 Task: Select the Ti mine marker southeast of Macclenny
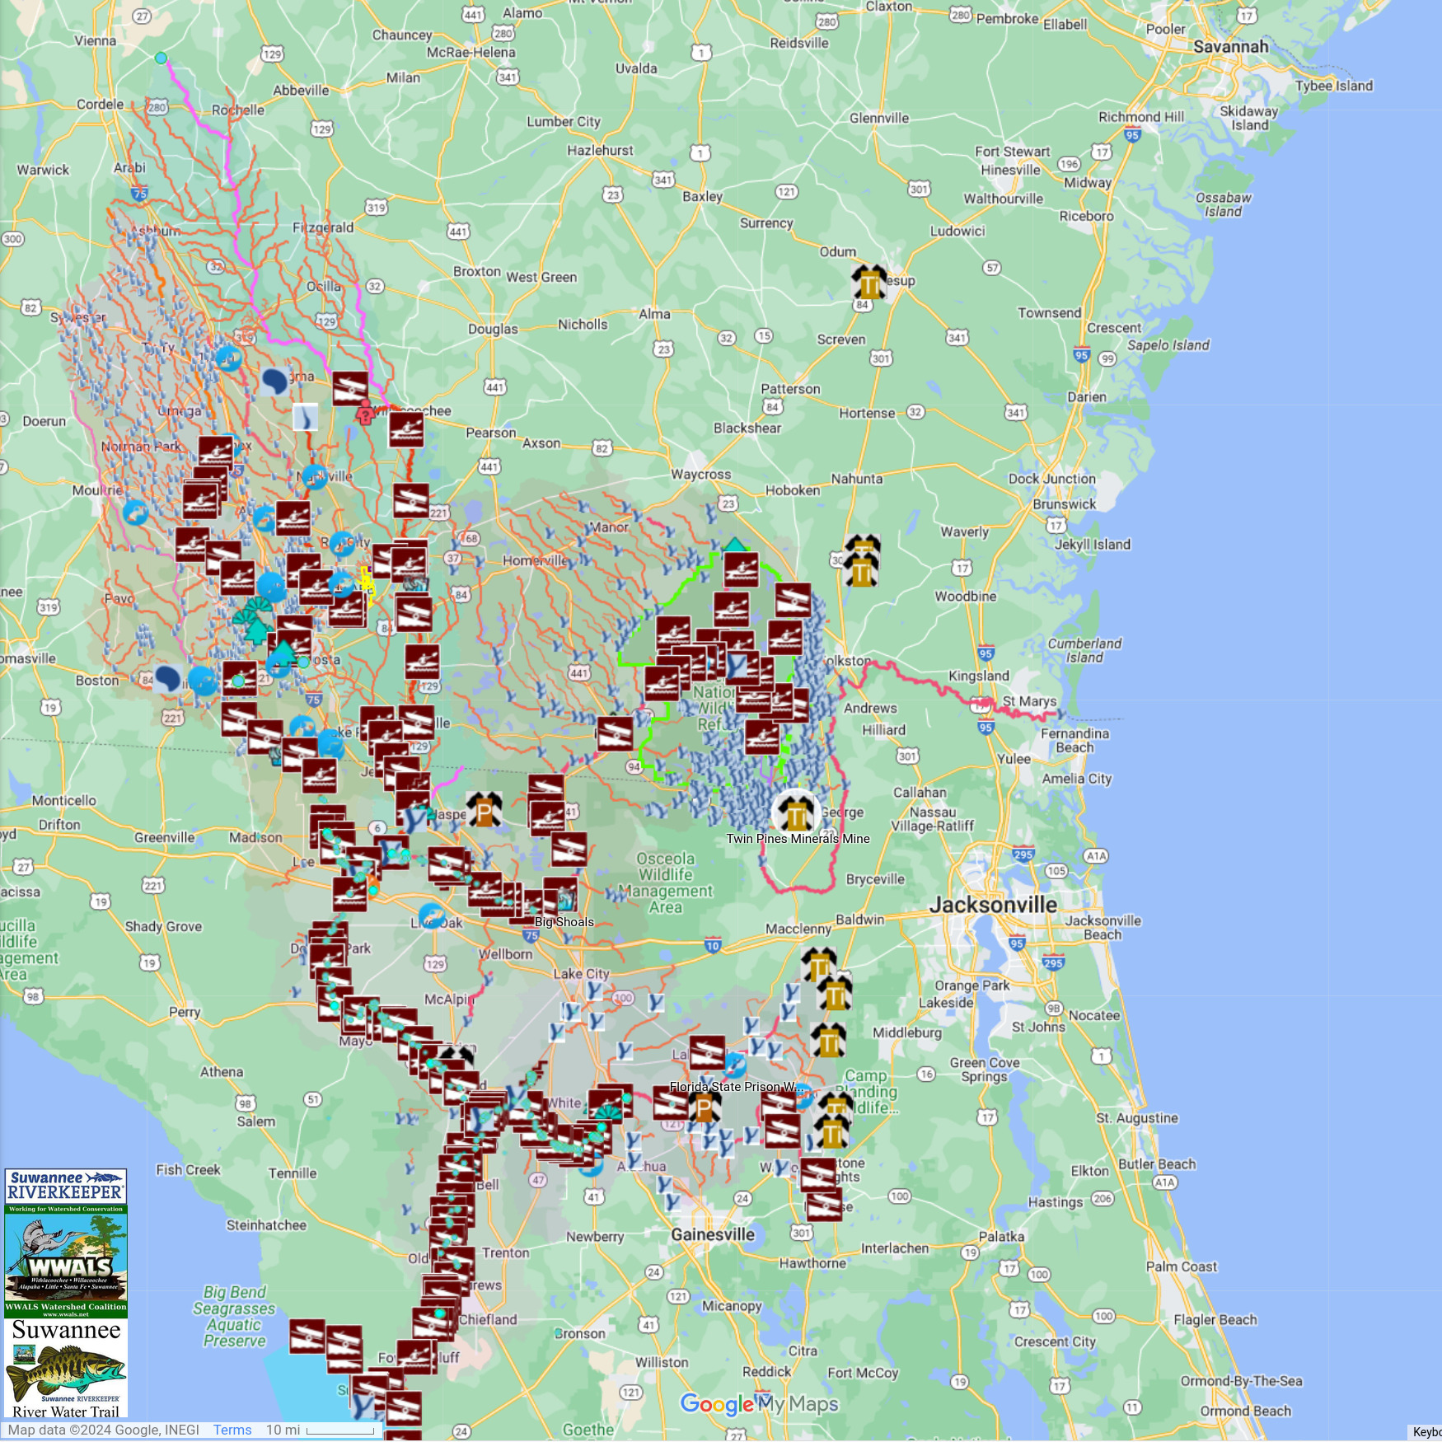[819, 966]
